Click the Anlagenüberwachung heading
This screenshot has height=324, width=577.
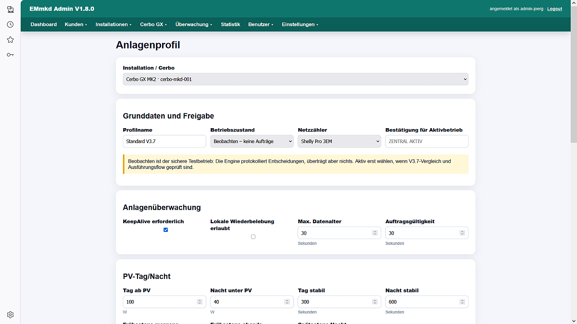tap(162, 207)
